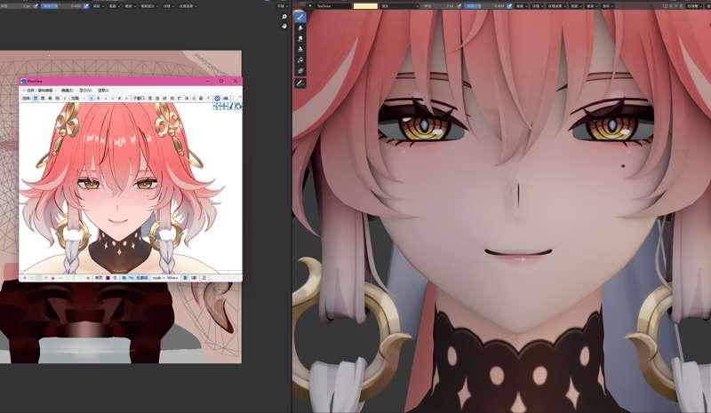Open the 衰减 Falloff popover in the viewport header

(592, 6)
